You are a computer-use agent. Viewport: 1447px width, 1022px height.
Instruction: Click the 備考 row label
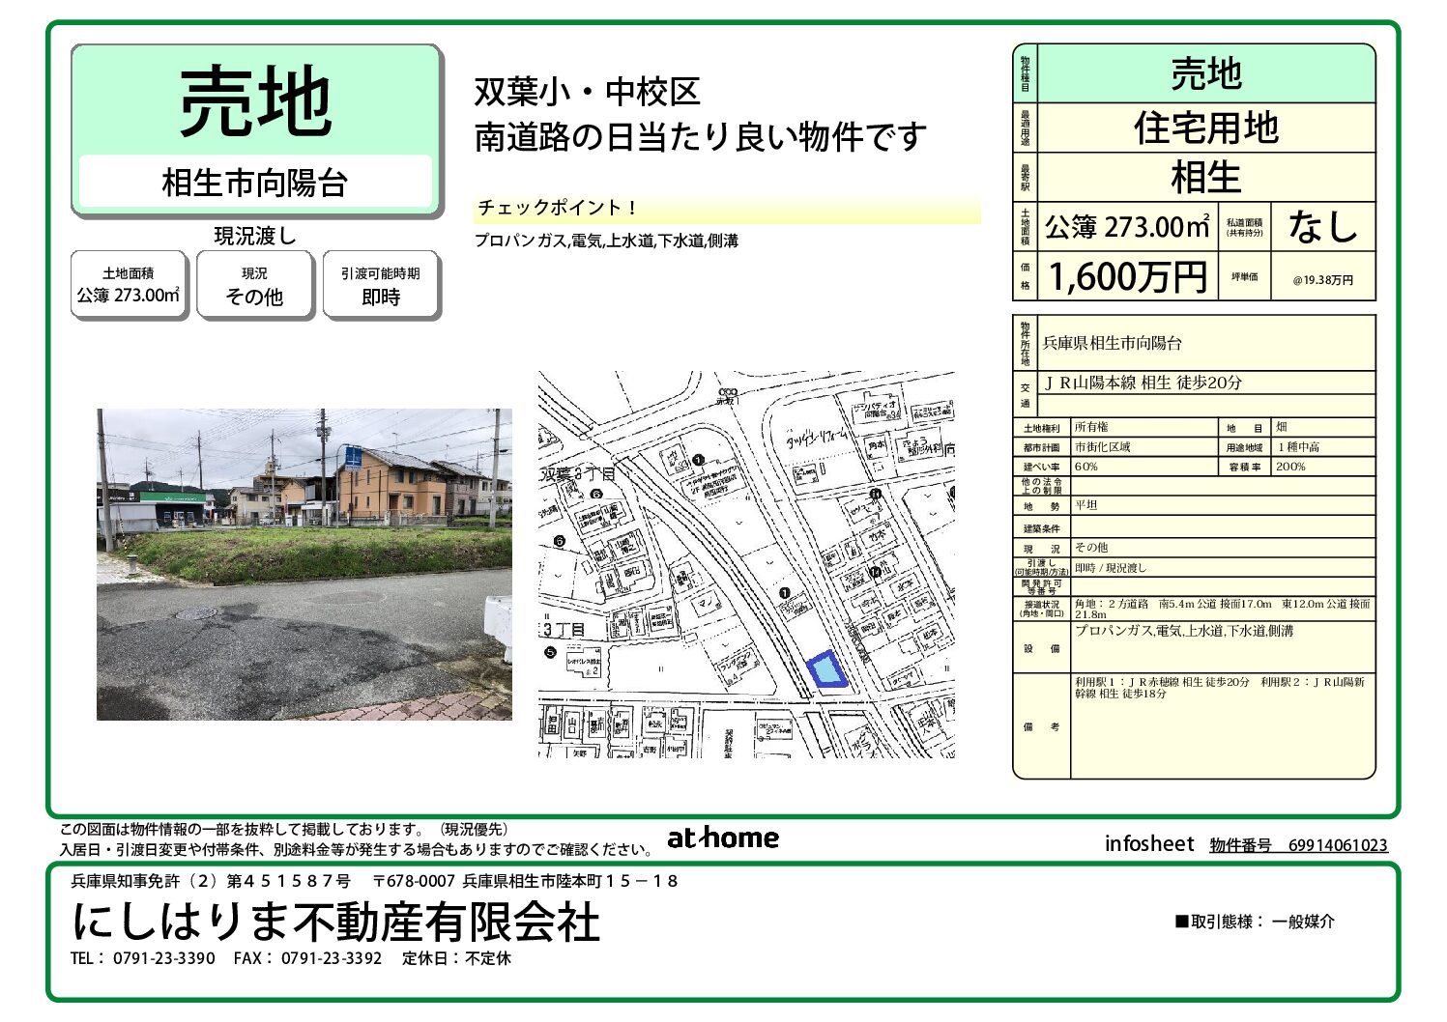click(x=1042, y=726)
